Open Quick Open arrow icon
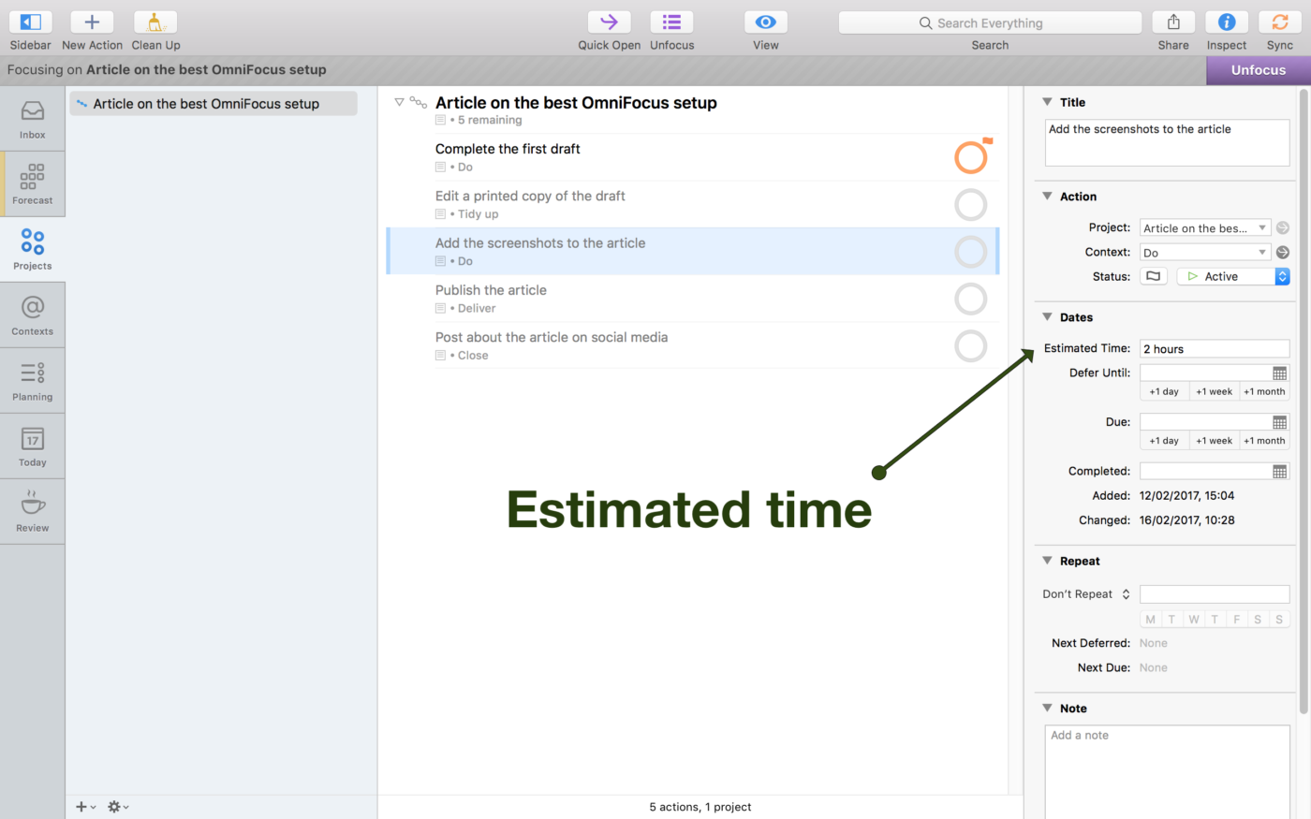 tap(609, 22)
